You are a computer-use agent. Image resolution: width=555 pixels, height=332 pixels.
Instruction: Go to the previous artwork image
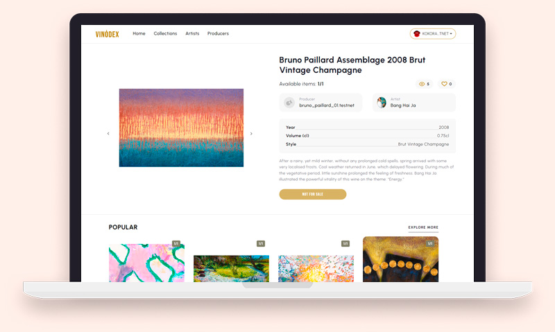108,134
